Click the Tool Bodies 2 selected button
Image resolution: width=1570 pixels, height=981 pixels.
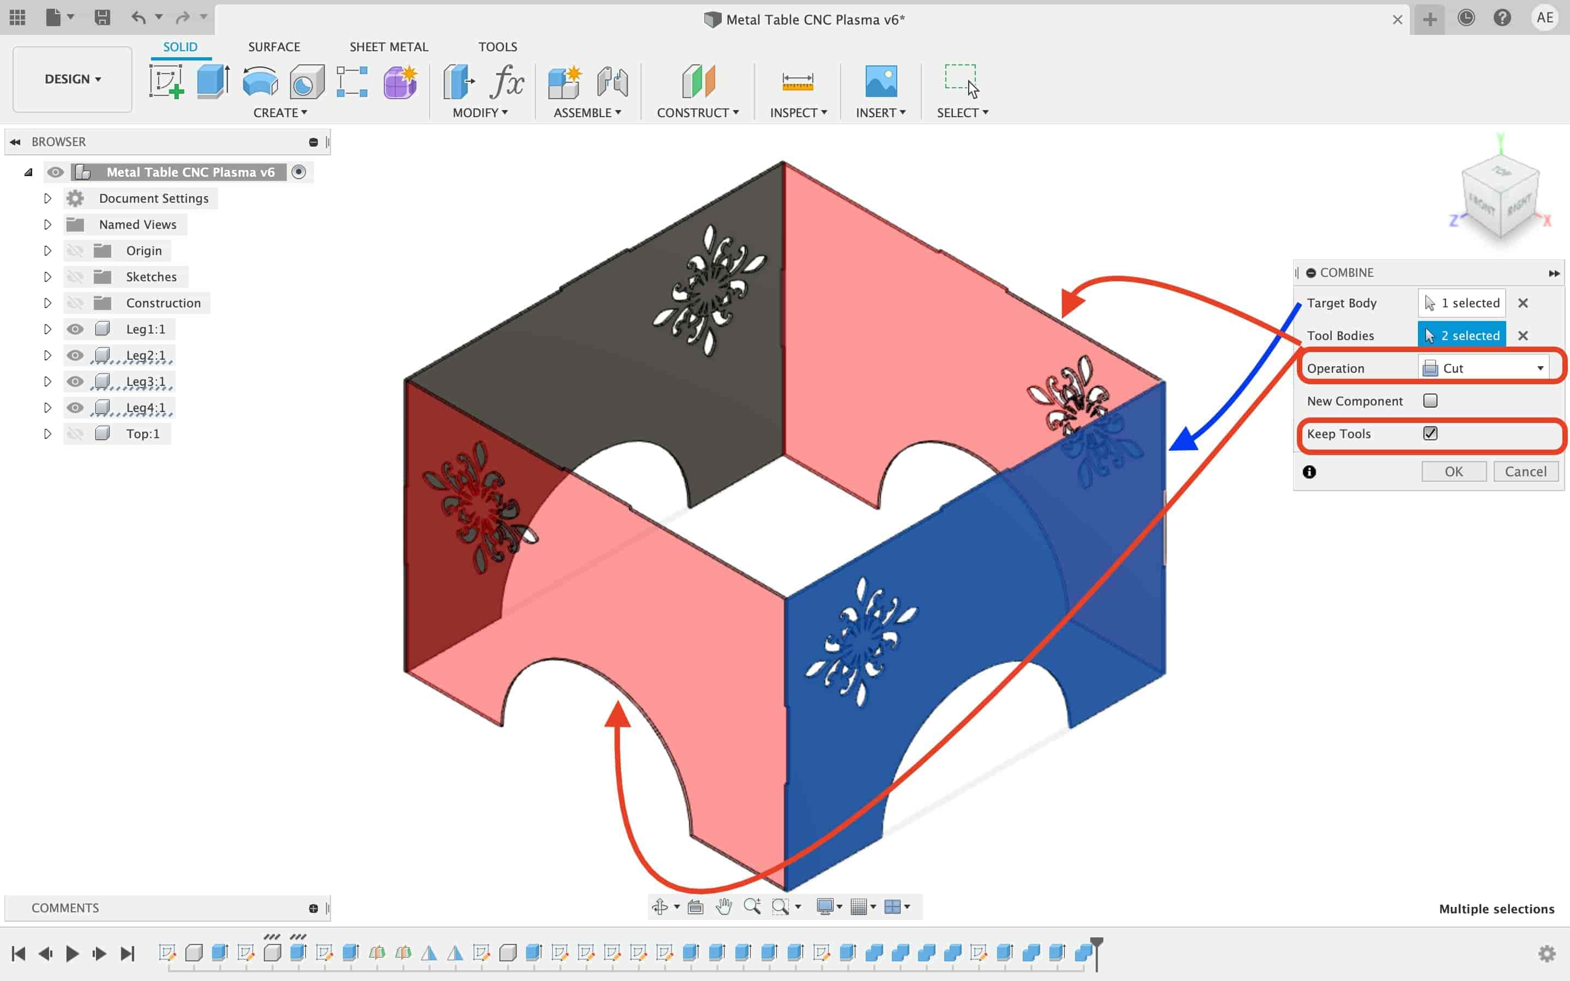coord(1462,335)
